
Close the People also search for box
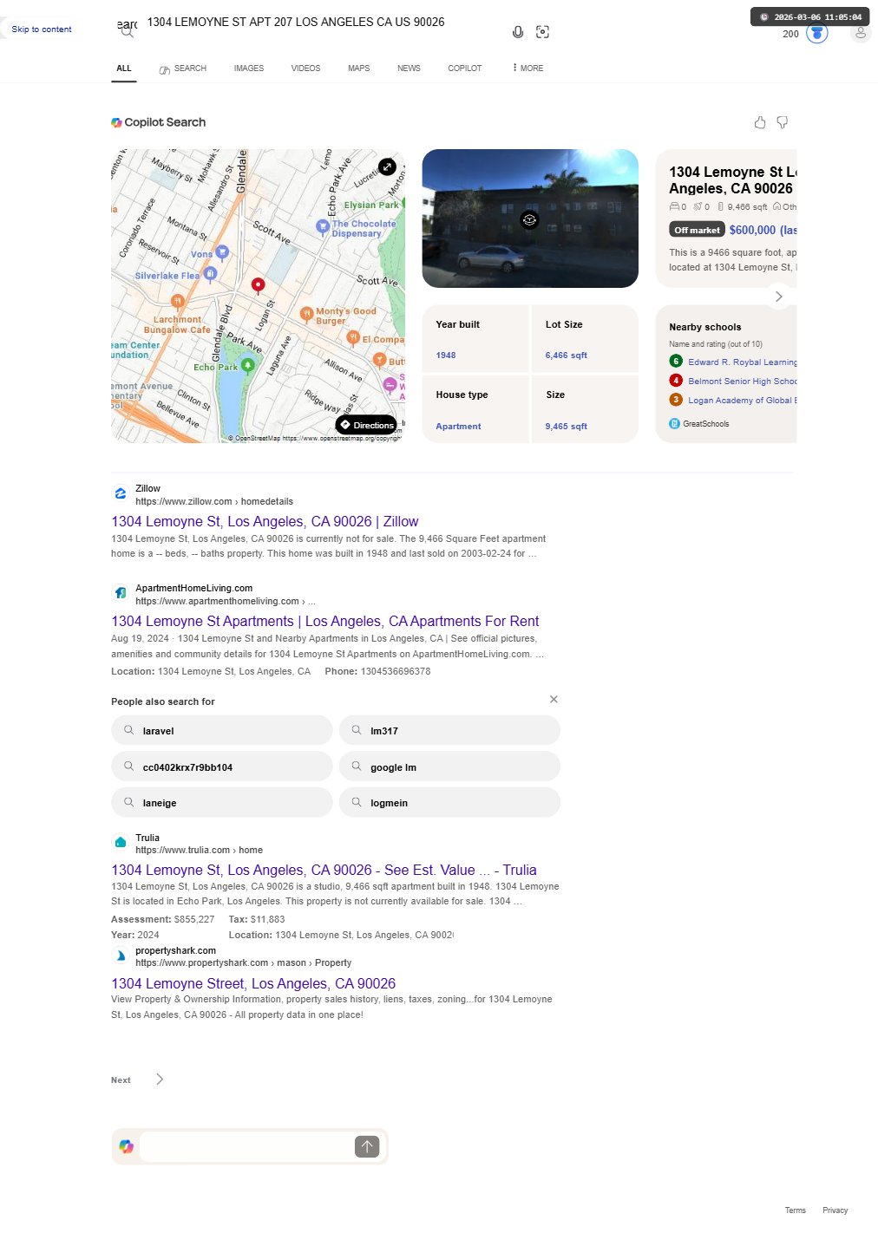click(x=554, y=699)
